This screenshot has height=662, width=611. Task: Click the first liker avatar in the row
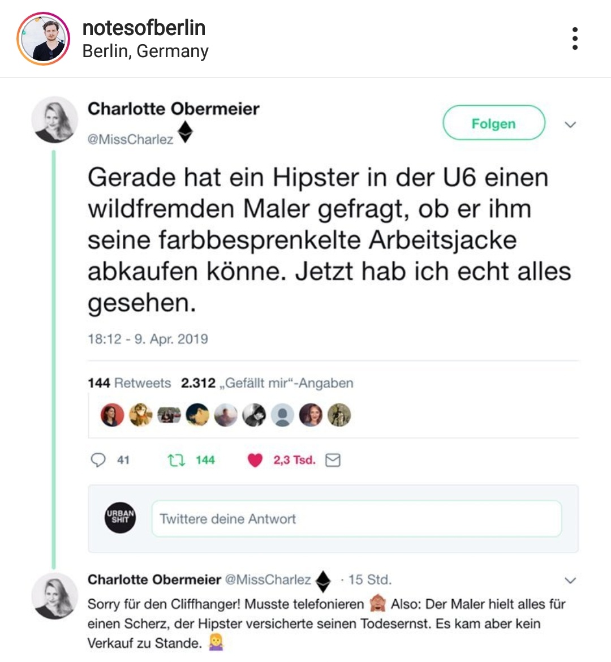pyautogui.click(x=112, y=415)
